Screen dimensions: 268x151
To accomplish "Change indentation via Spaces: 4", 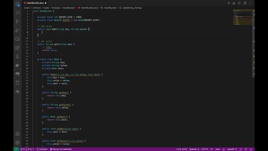I will [194, 149].
